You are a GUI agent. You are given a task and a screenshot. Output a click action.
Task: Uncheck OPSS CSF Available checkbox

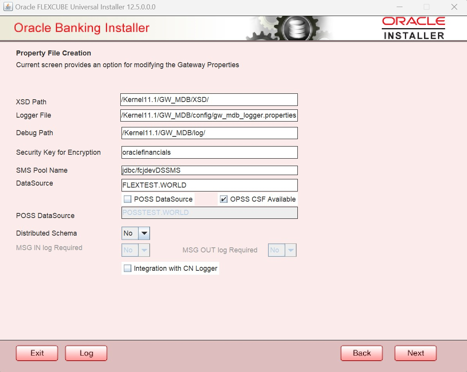[224, 199]
